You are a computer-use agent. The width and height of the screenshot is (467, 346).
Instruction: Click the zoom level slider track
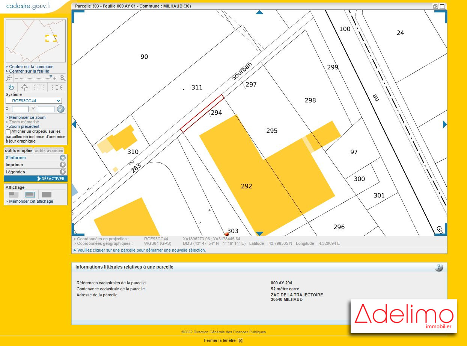point(36,78)
